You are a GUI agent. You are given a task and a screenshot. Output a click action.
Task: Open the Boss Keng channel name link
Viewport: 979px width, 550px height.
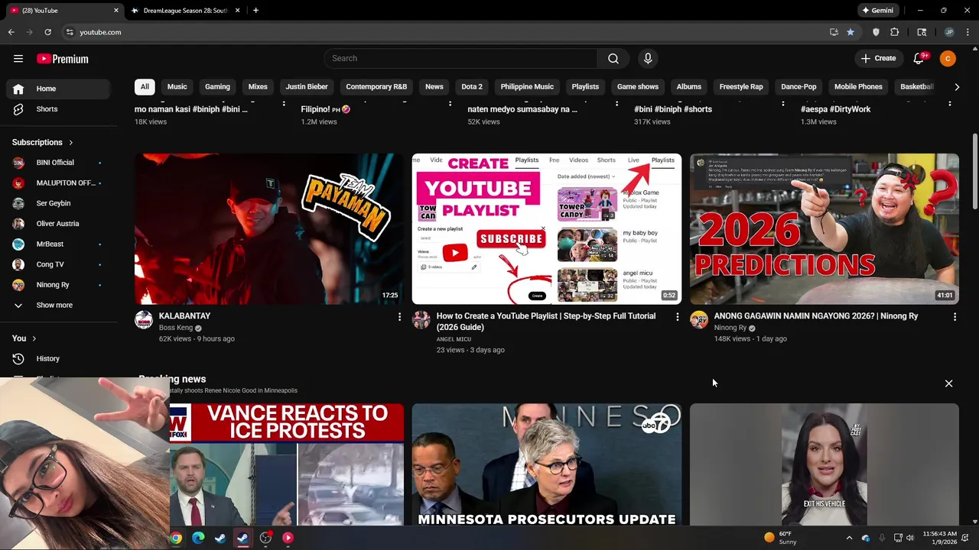[176, 328]
